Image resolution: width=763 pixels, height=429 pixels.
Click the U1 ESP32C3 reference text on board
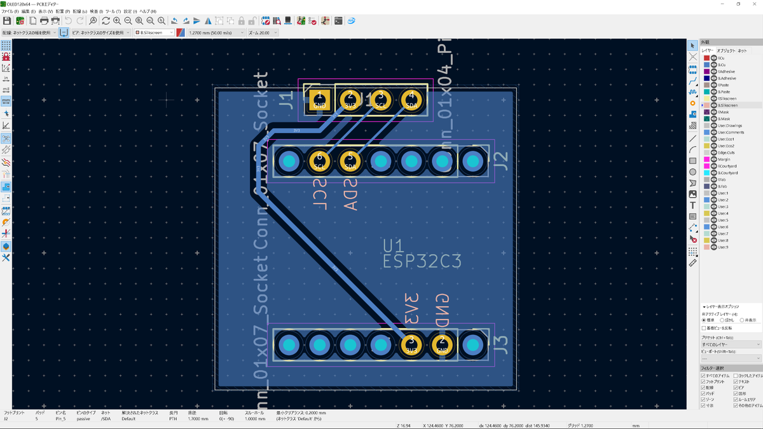coord(422,254)
